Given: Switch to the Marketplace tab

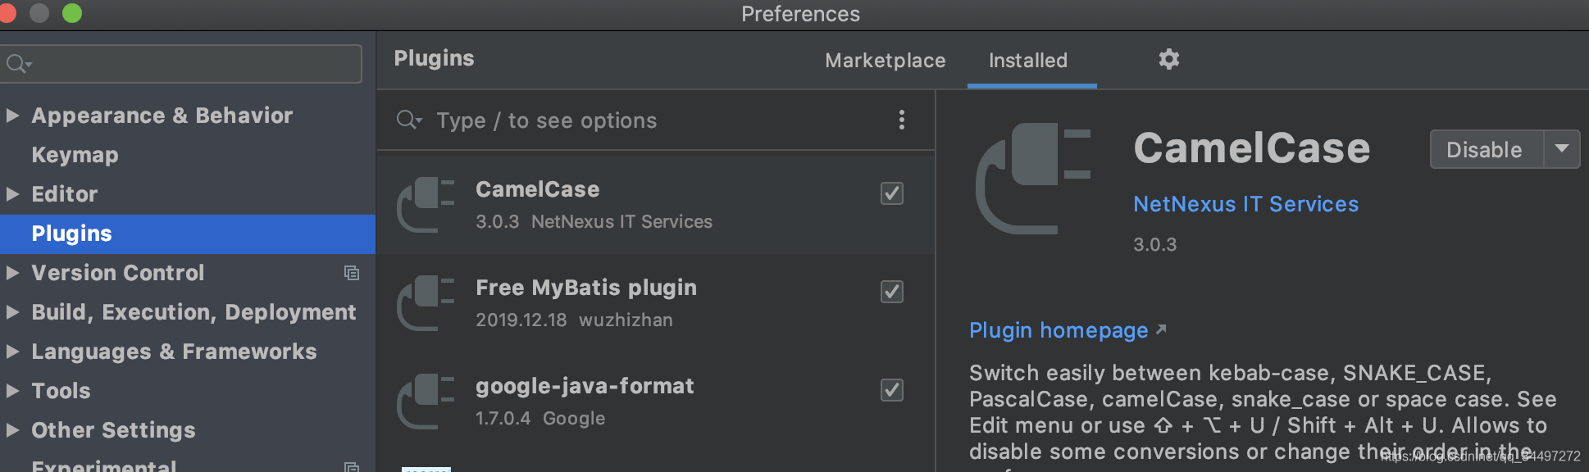Looking at the screenshot, I should point(885,61).
